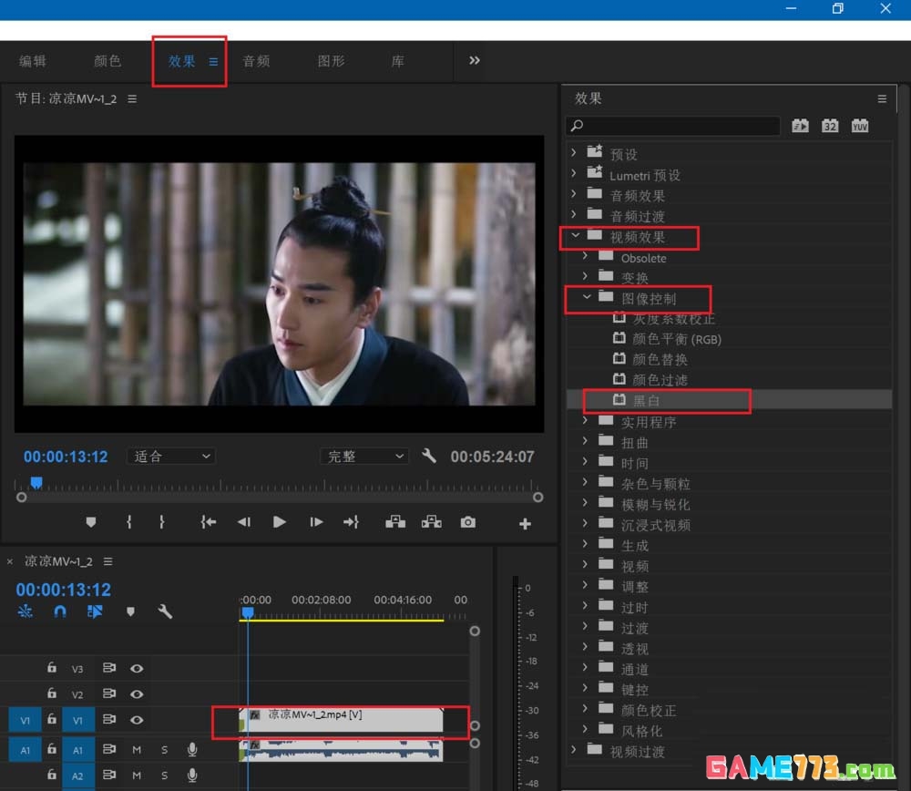Expand the 模糊与锐化 folder
The height and width of the screenshot is (791, 911).
click(x=585, y=503)
